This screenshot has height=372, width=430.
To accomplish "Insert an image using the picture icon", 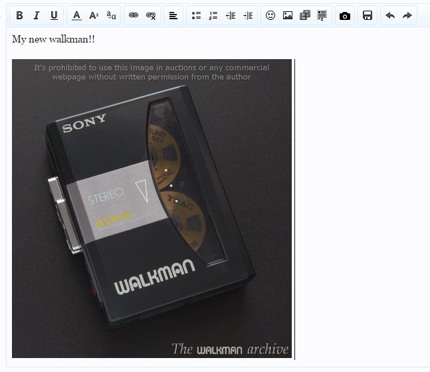I will pyautogui.click(x=288, y=15).
